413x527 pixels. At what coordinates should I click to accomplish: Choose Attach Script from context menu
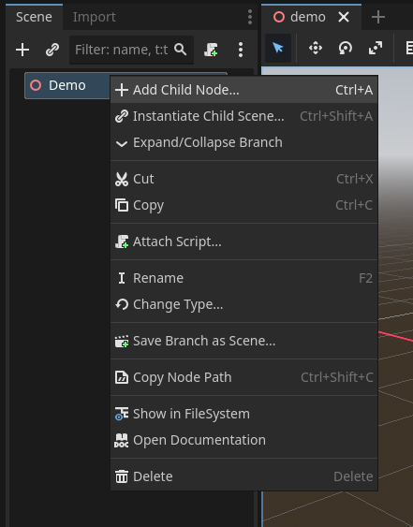(x=244, y=242)
